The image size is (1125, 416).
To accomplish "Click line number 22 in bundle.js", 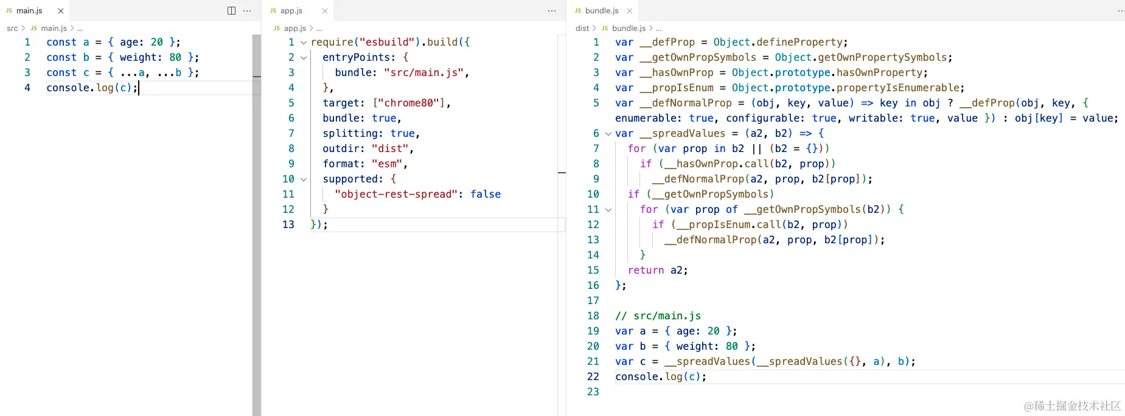I will (x=593, y=376).
